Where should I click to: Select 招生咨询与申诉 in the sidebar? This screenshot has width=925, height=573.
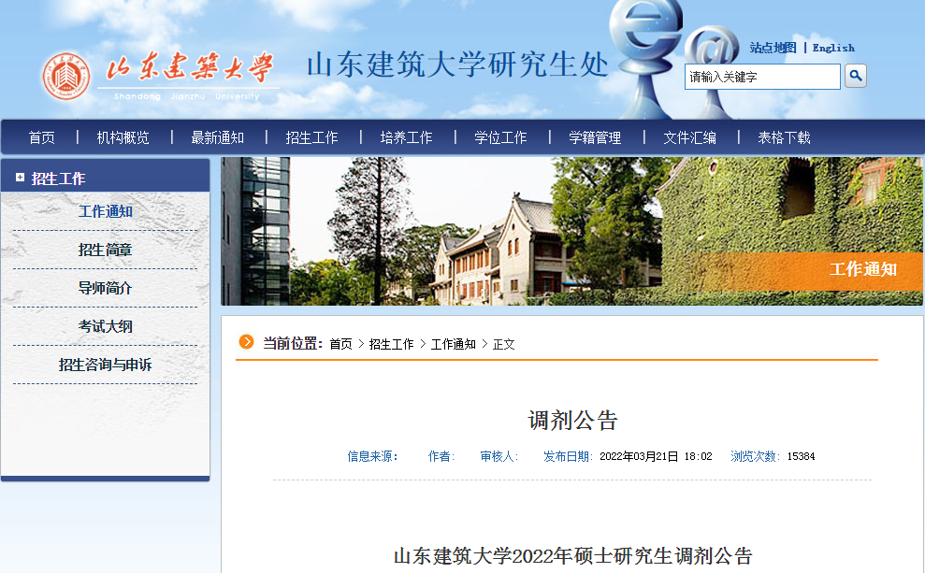coord(105,365)
